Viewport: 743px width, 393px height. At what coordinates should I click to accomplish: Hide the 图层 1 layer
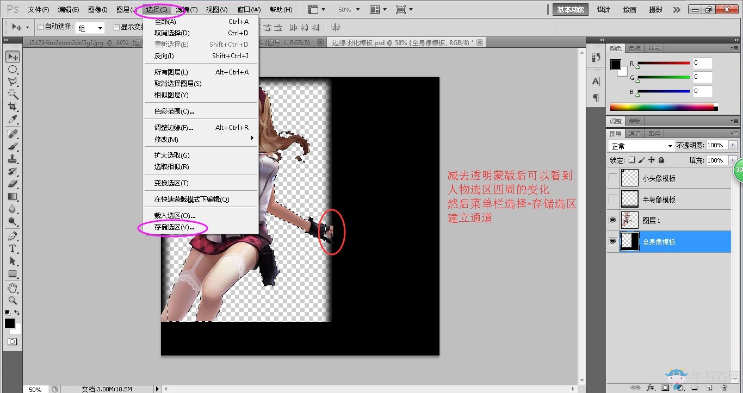[x=613, y=220]
